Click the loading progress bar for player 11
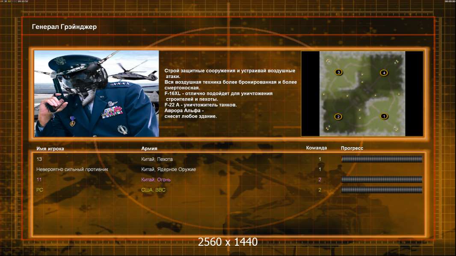This screenshot has width=456, height=256. coord(382,180)
